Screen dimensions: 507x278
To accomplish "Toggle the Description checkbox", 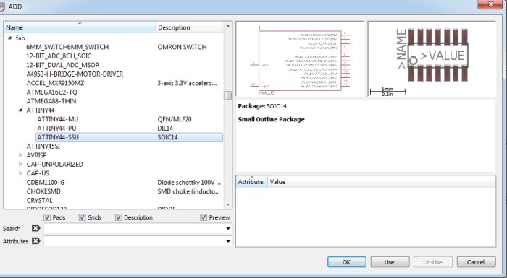I will (x=118, y=217).
